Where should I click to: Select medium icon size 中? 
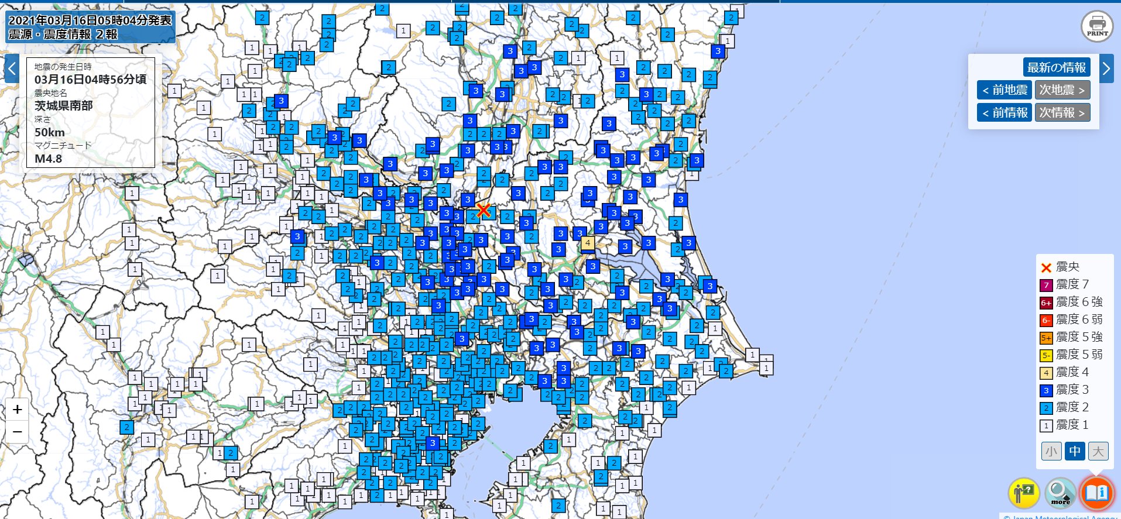[1075, 451]
